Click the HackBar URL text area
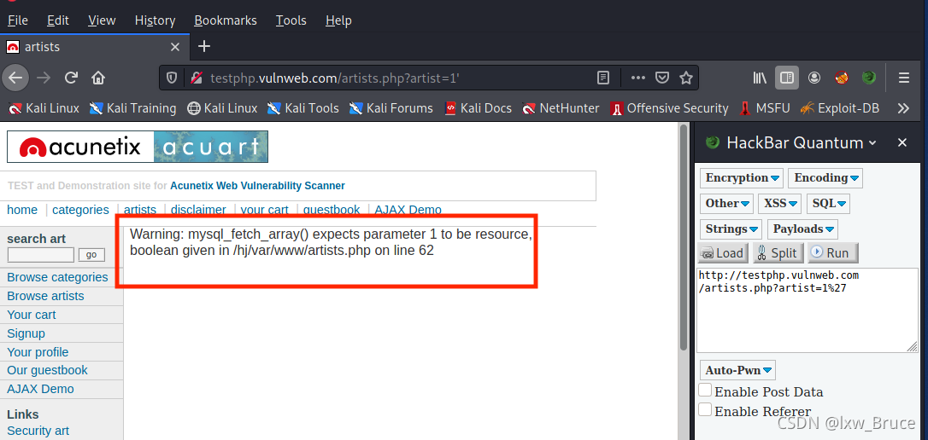The height and width of the screenshot is (440, 928). coord(808,310)
